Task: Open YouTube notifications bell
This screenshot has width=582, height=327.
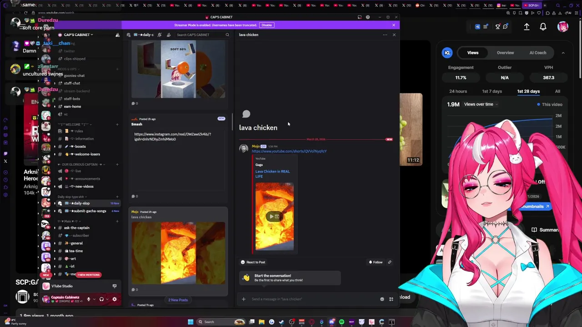Action: click(543, 27)
